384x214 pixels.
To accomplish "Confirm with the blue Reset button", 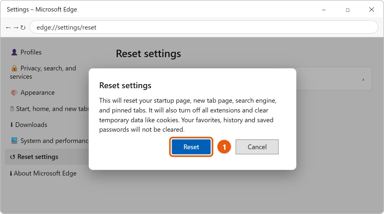I will point(191,147).
